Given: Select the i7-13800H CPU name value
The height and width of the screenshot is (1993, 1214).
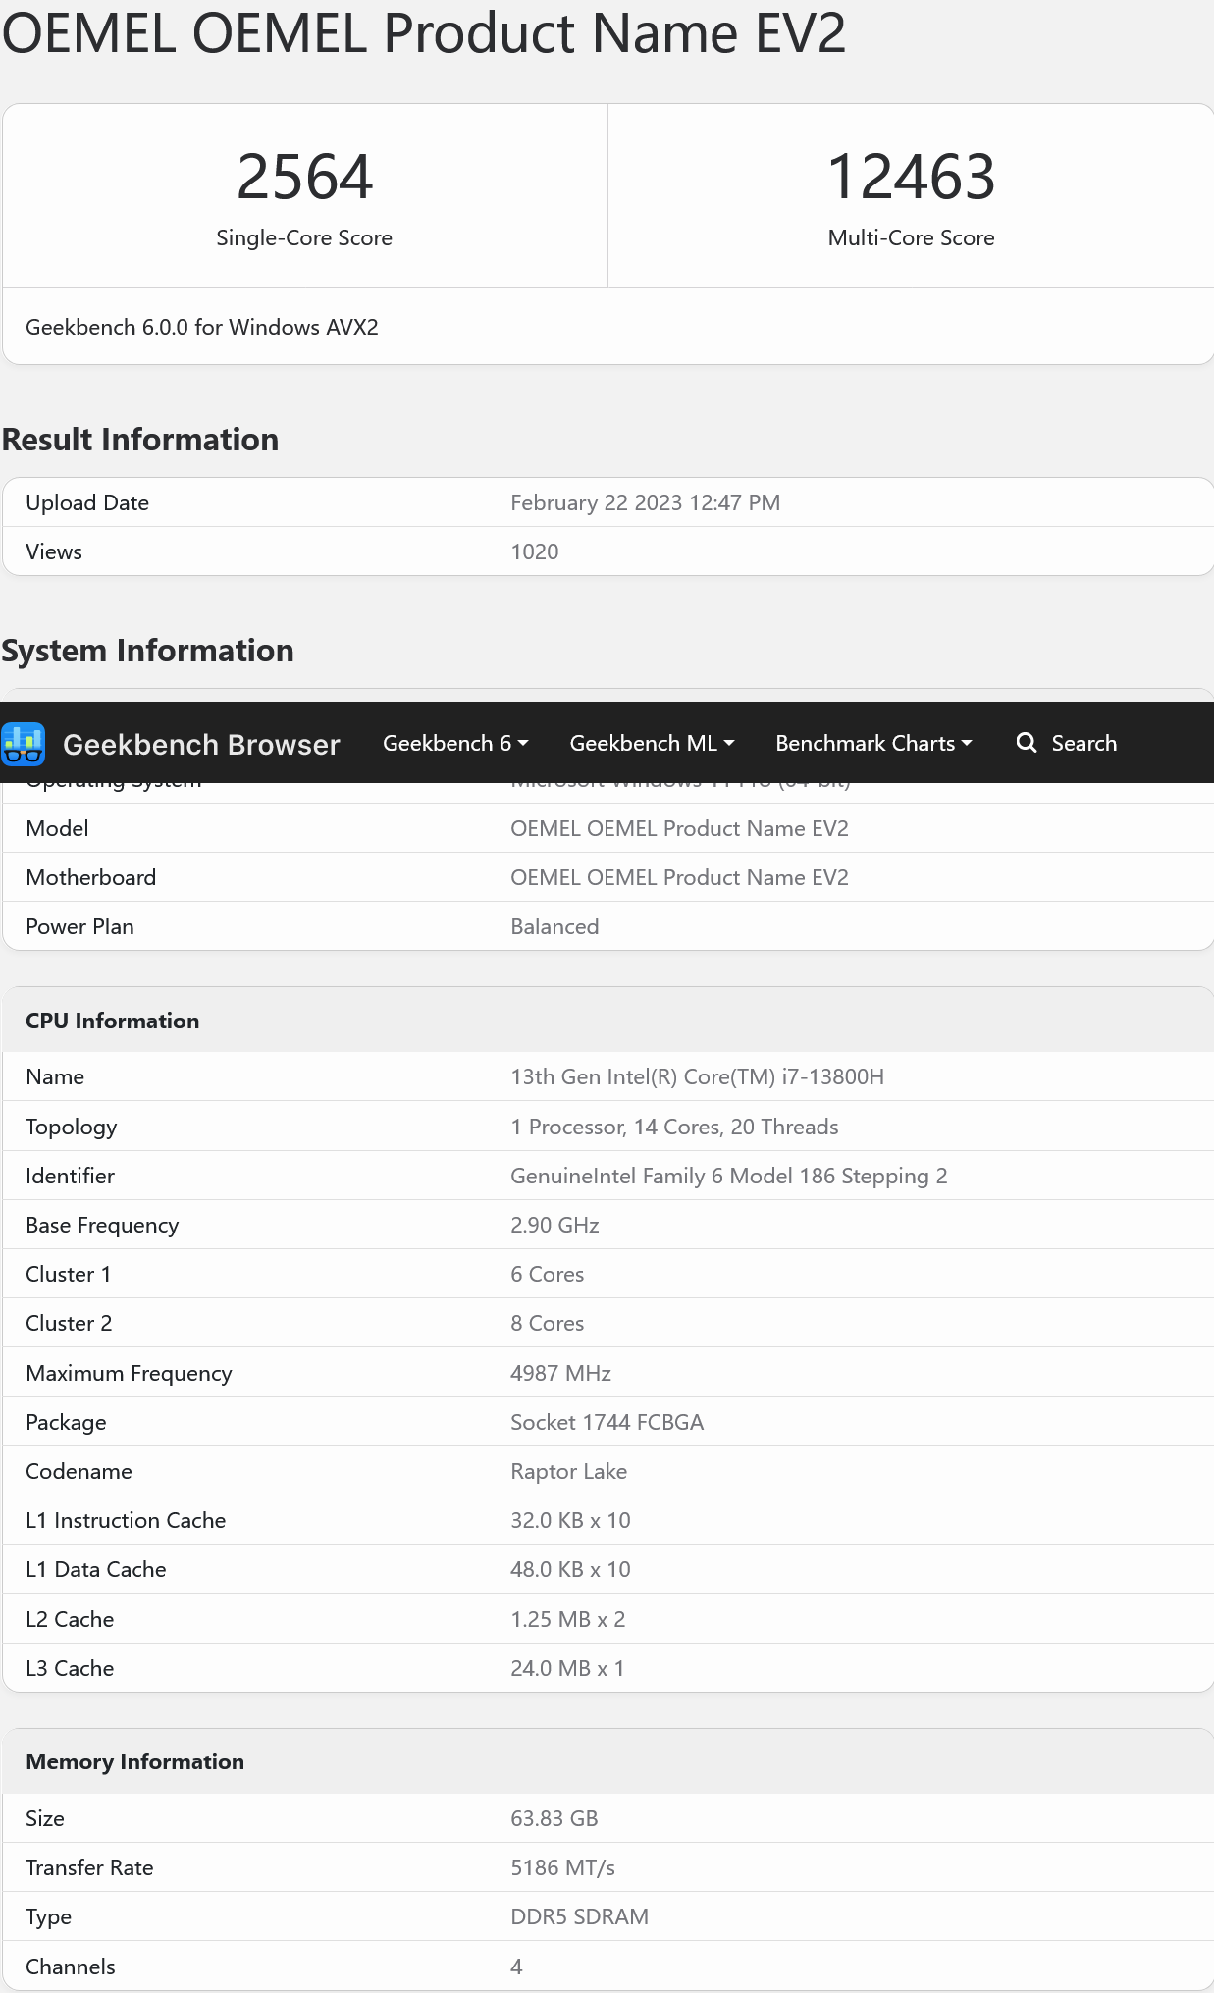Looking at the screenshot, I should pos(697,1076).
